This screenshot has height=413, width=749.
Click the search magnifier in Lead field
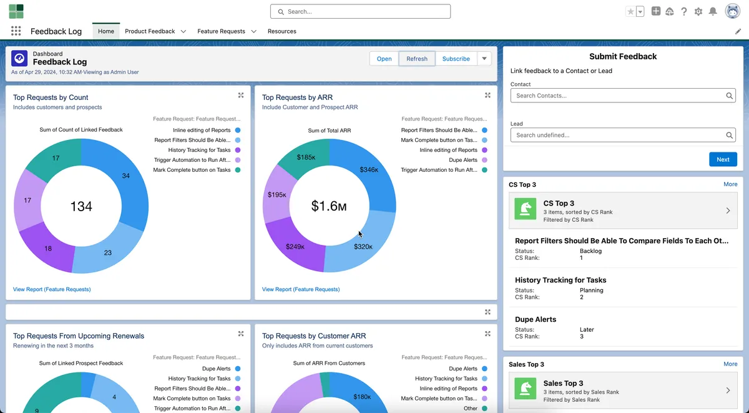coord(730,135)
